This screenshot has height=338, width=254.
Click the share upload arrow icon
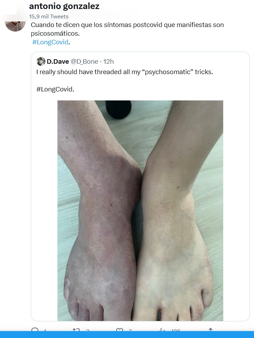tap(211, 330)
